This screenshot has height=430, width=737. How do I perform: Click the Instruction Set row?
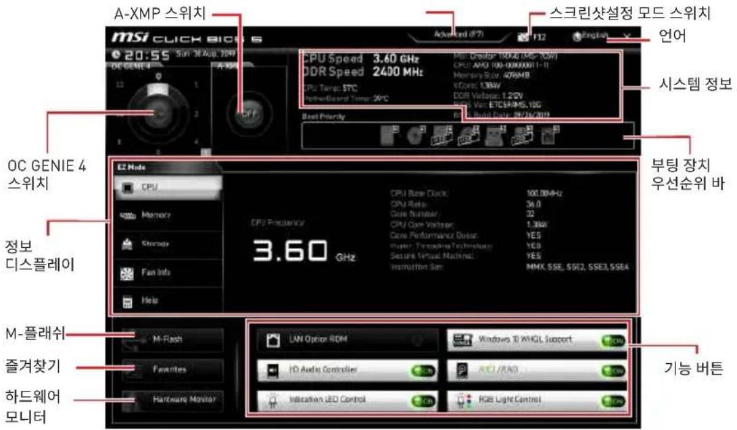coord(510,267)
